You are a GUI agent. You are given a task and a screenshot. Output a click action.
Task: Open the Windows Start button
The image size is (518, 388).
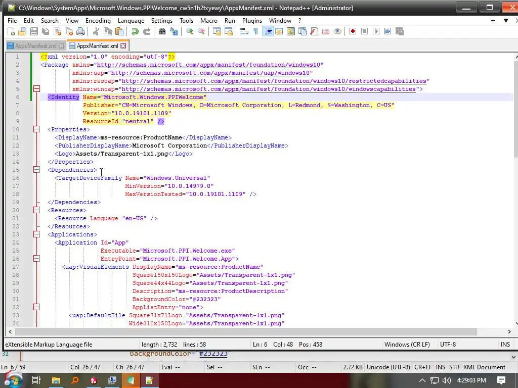pyautogui.click(x=13, y=380)
